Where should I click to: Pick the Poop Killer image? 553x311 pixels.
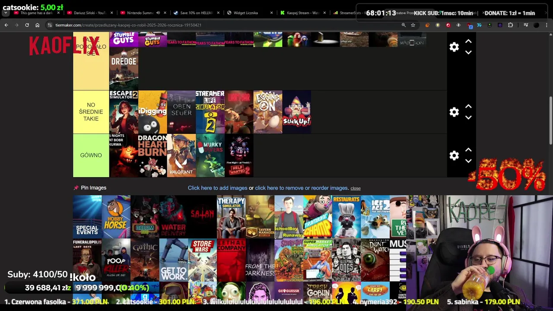(x=116, y=260)
